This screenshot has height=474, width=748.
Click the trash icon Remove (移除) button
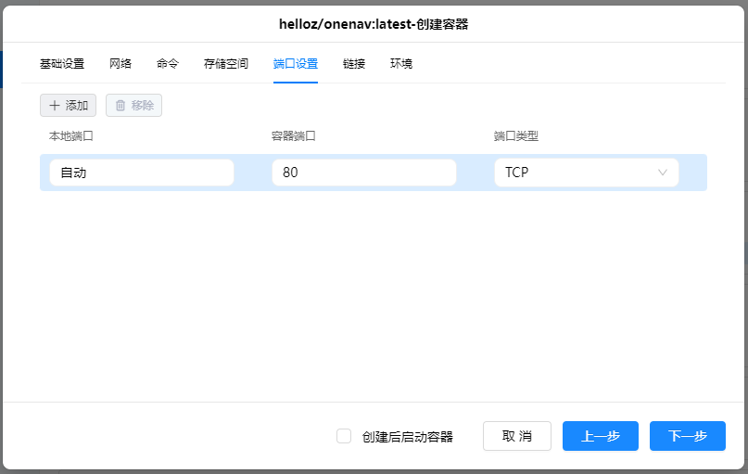(x=133, y=106)
